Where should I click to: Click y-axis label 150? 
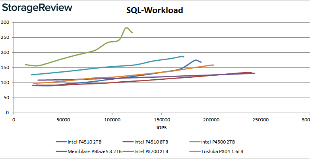(x=5, y=67)
